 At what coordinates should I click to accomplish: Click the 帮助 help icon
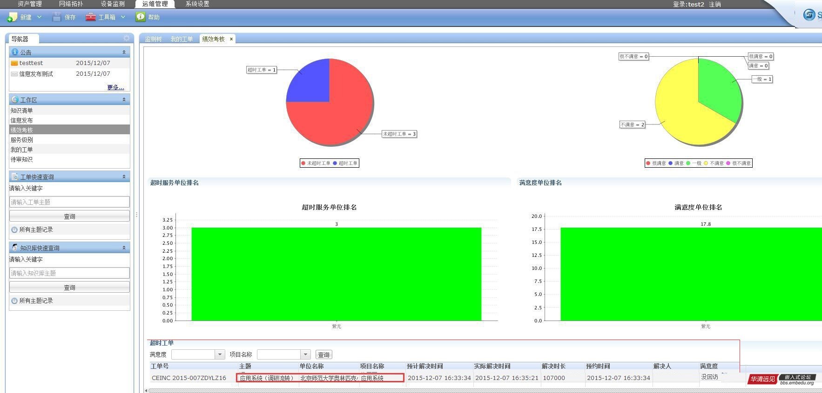141,17
